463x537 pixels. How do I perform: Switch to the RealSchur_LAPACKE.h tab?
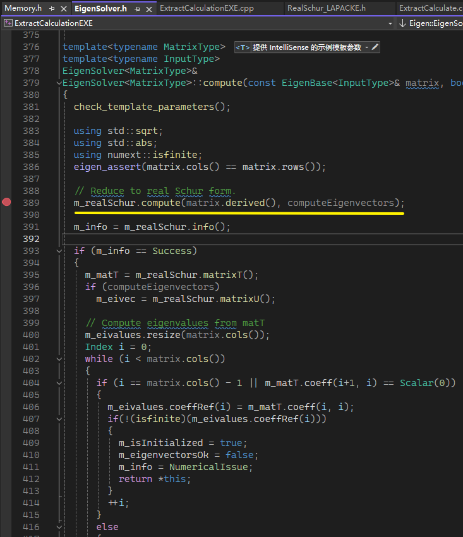pos(327,8)
